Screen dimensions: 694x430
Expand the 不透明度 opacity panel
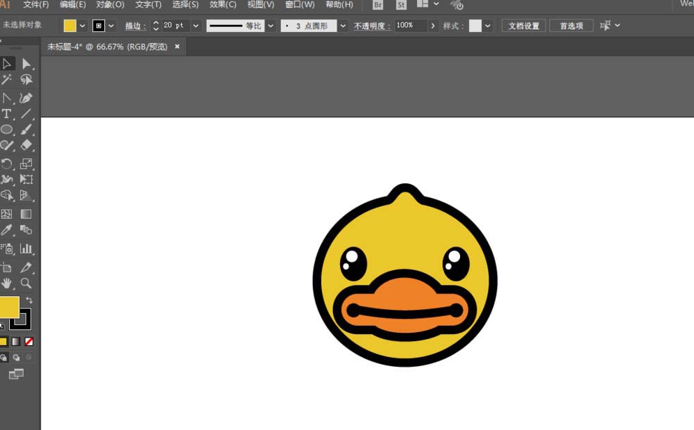[x=432, y=25]
